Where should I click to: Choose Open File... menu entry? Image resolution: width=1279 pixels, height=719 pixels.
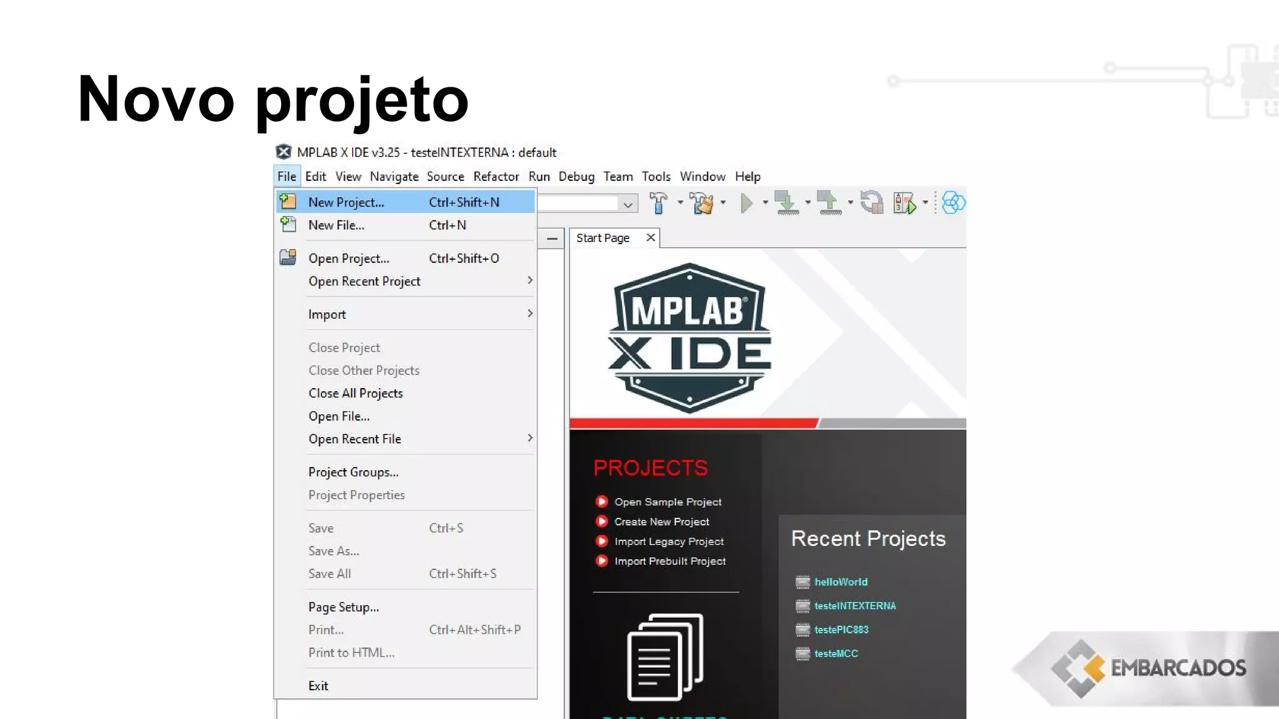click(x=405, y=416)
